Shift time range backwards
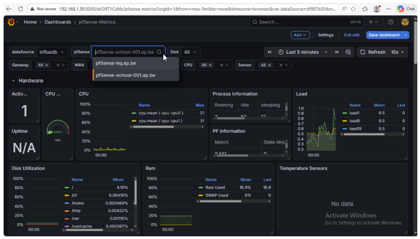 tap(269, 52)
